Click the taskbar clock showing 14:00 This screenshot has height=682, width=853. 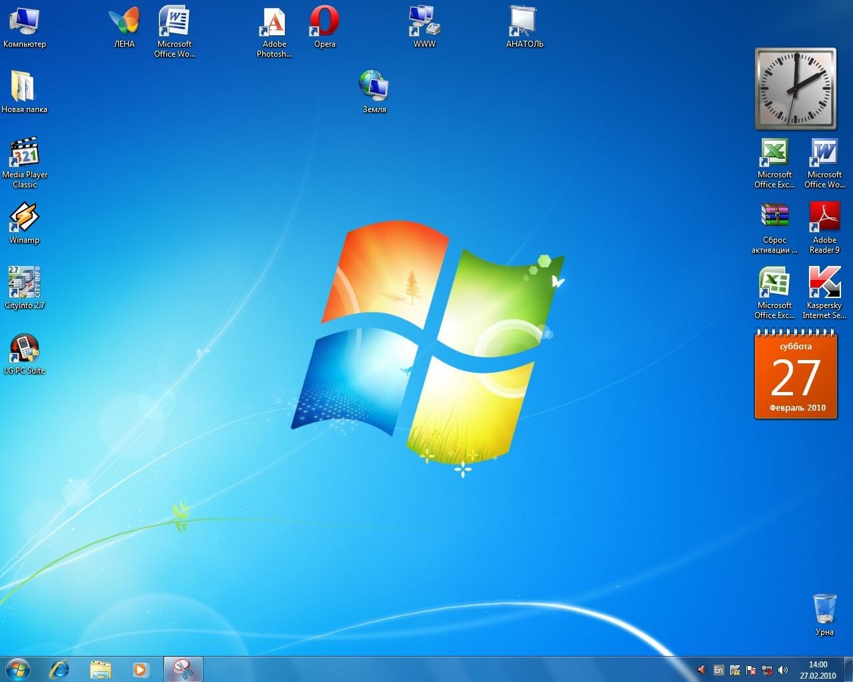[818, 669]
